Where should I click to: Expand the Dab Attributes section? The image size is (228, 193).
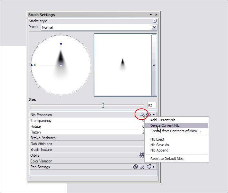pyautogui.click(x=87, y=144)
